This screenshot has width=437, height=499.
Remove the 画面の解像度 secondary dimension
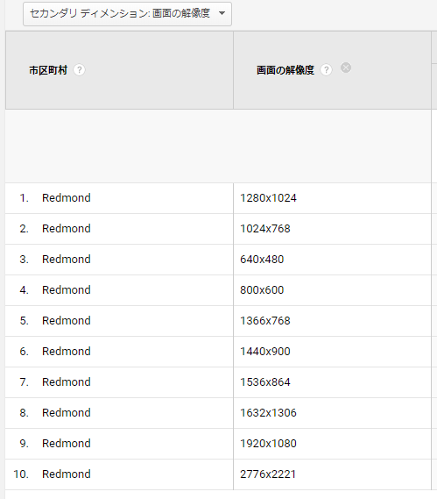click(346, 68)
